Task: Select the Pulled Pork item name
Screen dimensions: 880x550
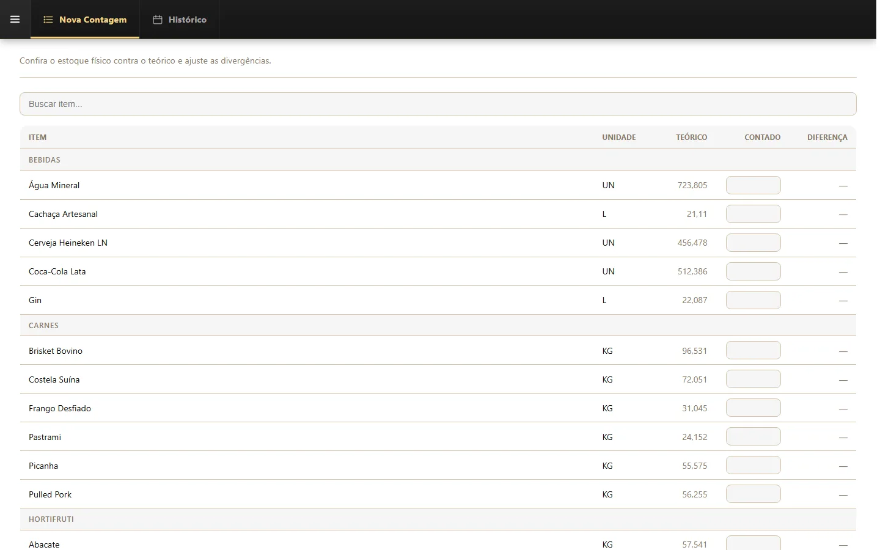Action: coord(50,494)
